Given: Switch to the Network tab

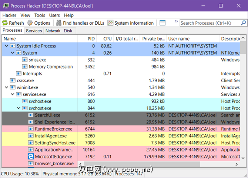Looking at the screenshot, I should [x=53, y=31].
